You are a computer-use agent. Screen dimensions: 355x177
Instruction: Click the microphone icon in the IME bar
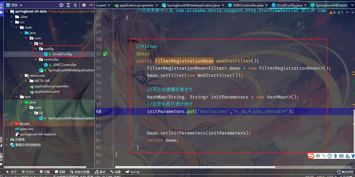click(336, 156)
